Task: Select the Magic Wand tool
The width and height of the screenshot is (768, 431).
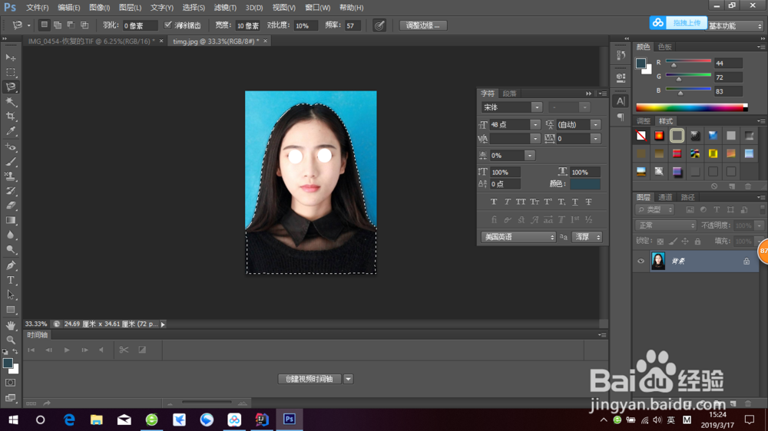Action: [x=11, y=101]
